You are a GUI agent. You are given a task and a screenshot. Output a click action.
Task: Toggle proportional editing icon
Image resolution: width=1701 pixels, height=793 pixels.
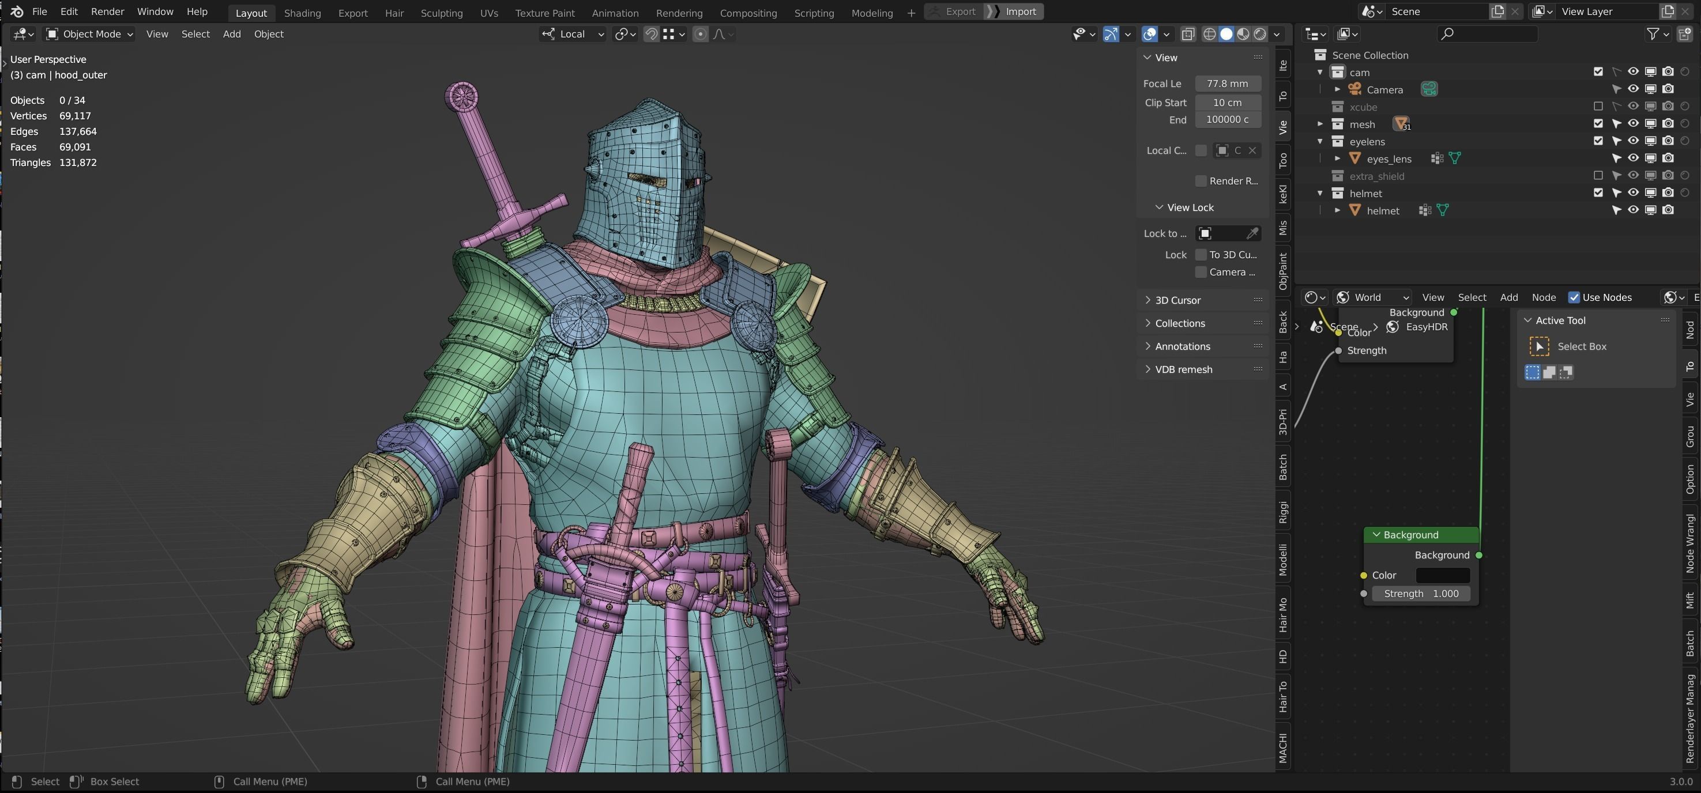coord(701,33)
